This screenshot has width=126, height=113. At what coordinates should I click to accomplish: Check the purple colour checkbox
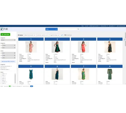coord(1,82)
